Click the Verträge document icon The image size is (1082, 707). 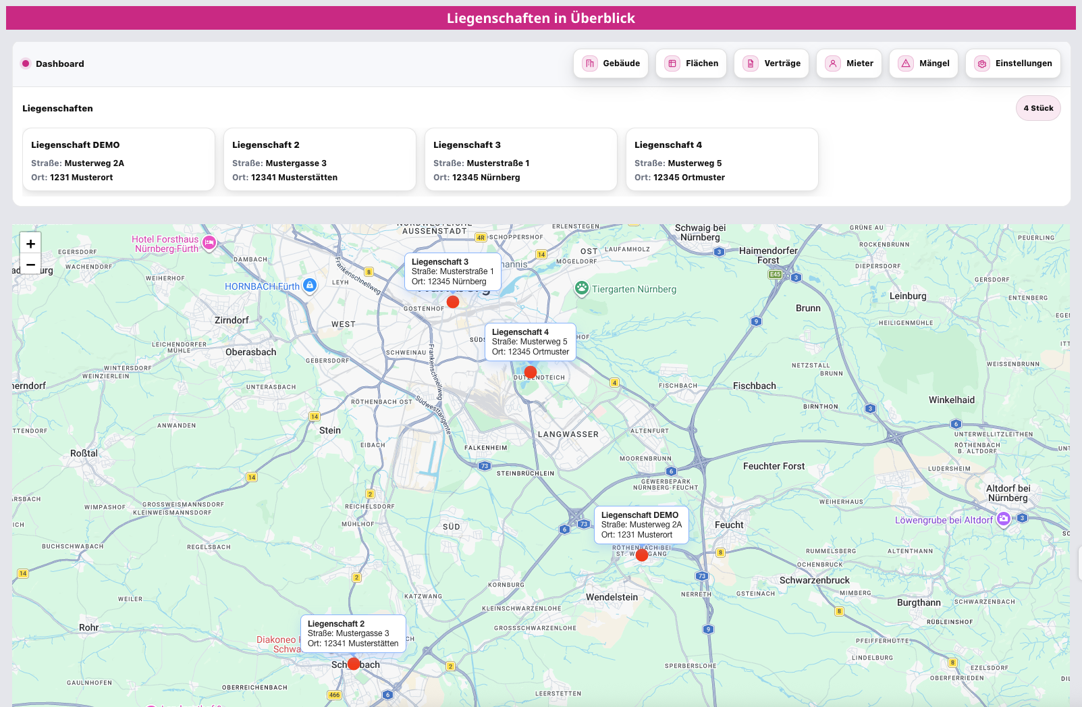751,63
